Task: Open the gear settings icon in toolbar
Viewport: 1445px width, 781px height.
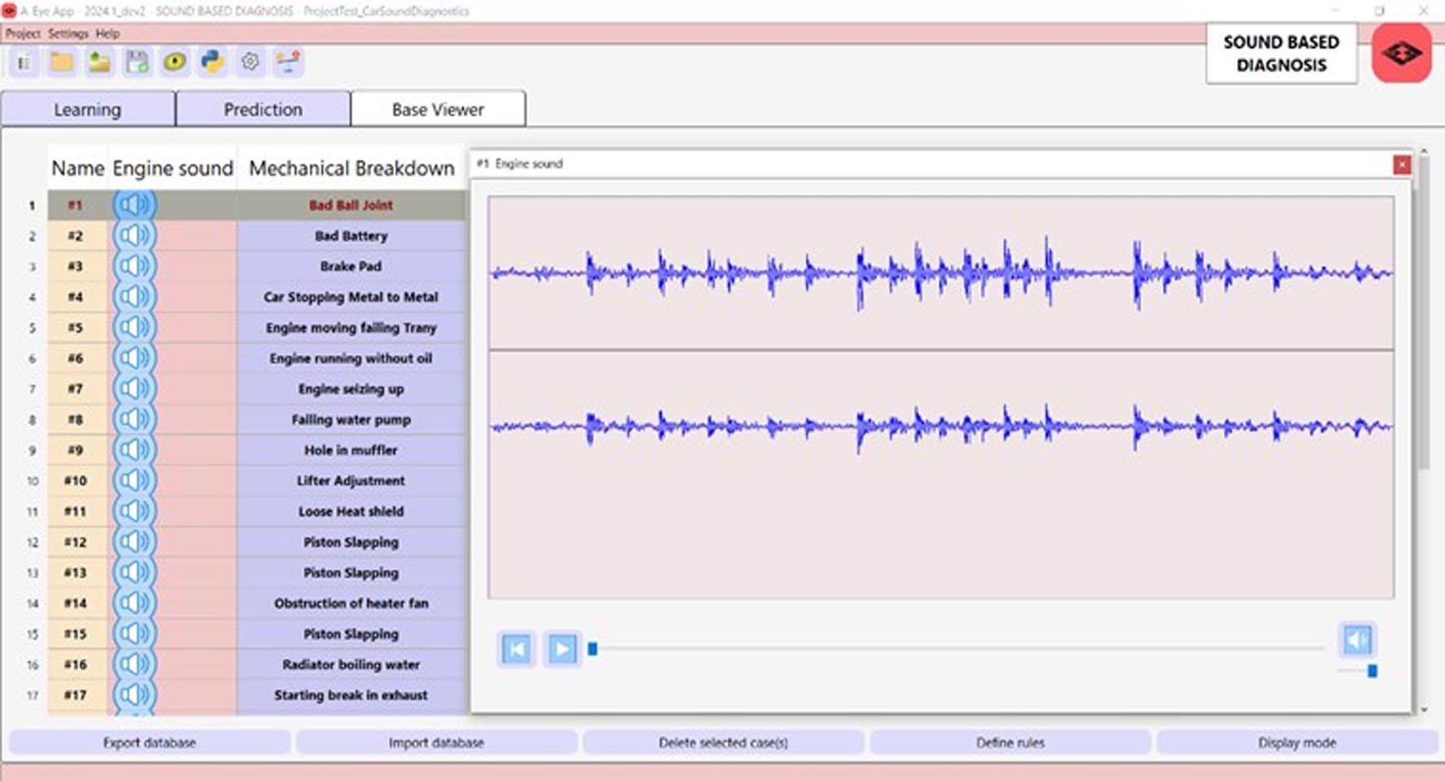Action: (x=250, y=62)
